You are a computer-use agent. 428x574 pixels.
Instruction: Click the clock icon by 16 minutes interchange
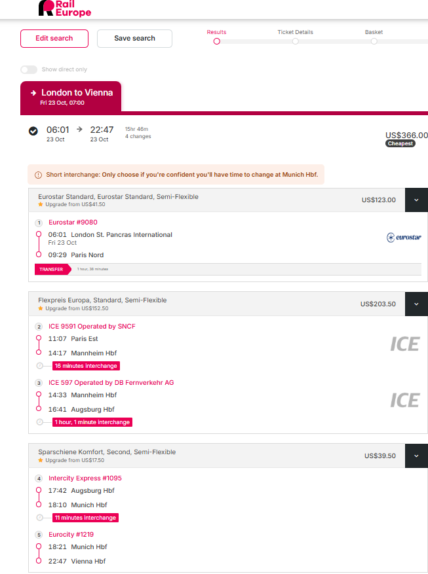click(39, 366)
